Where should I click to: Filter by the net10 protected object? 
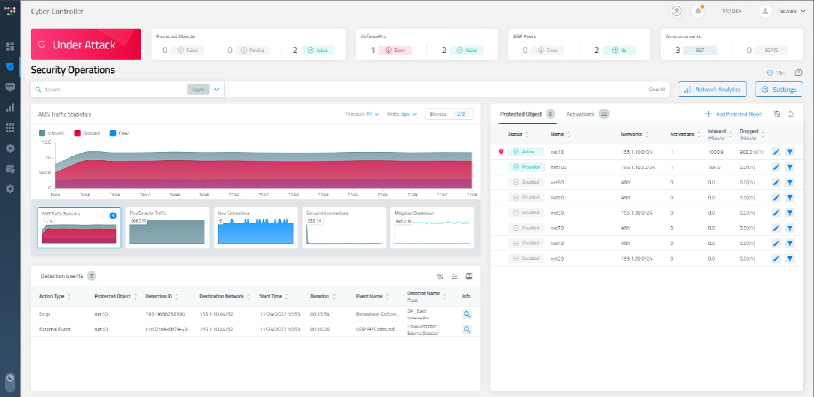(x=790, y=152)
